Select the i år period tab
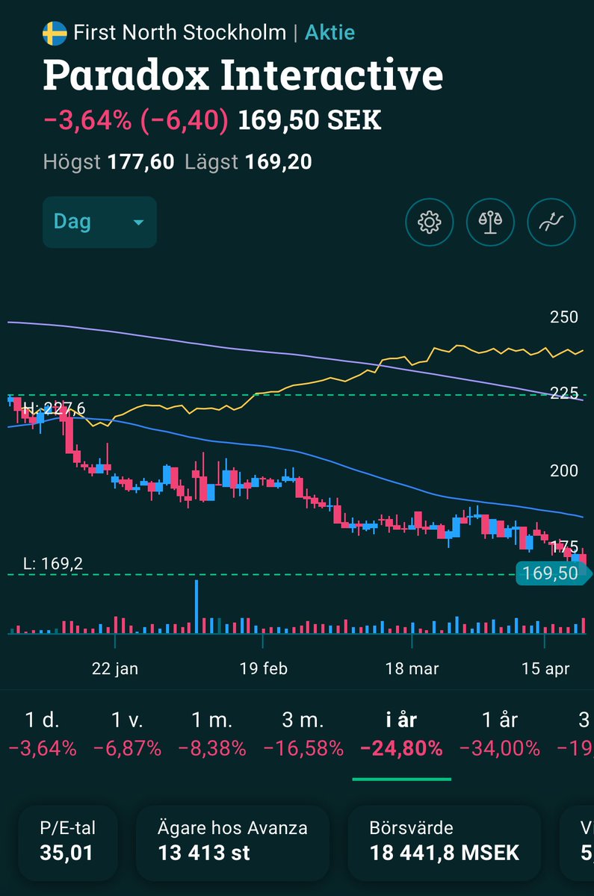The height and width of the screenshot is (896, 594). 401,734
